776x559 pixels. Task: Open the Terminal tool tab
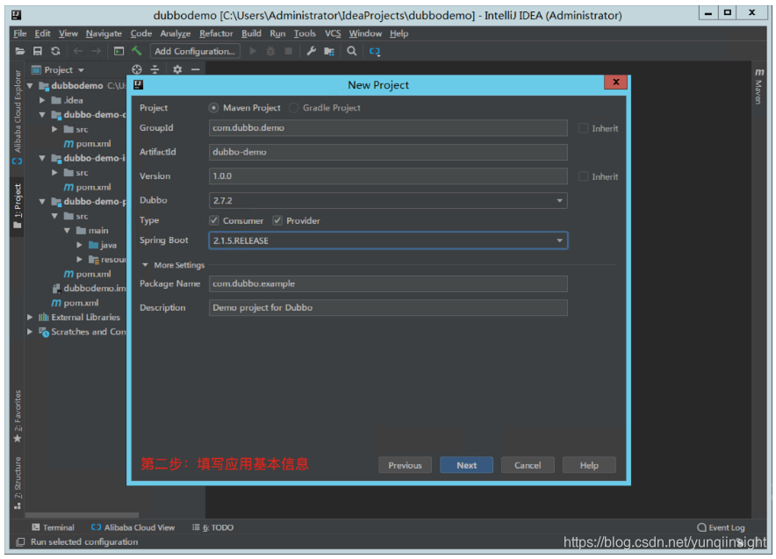53,527
